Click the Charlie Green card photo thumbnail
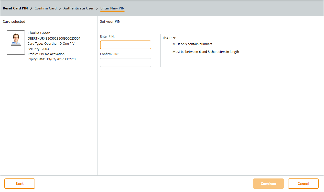This screenshot has height=192, width=324. [16, 43]
